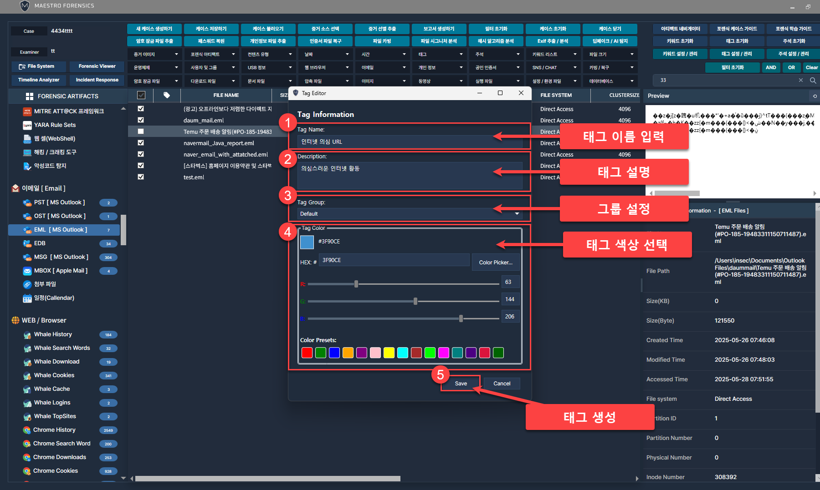Screen dimensions: 820x490
Task: Click the YARA Rule Sets icon
Action: [27, 125]
